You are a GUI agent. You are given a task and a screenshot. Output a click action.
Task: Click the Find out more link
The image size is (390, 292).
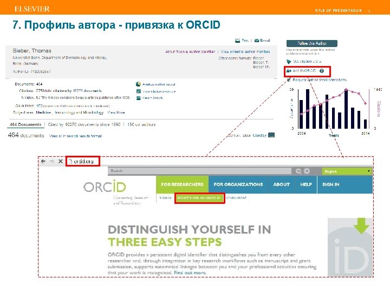[x=190, y=273]
